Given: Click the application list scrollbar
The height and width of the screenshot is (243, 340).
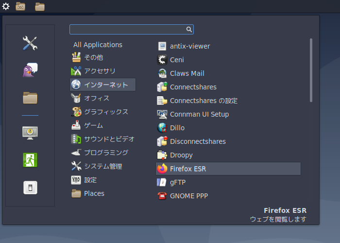Looking at the screenshot, I should (311, 70).
